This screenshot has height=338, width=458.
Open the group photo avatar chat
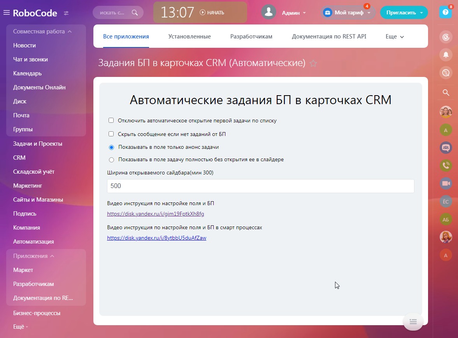[x=446, y=112]
